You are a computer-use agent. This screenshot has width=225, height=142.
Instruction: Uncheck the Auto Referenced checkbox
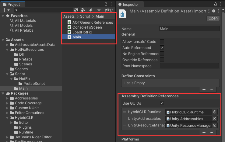162,47
